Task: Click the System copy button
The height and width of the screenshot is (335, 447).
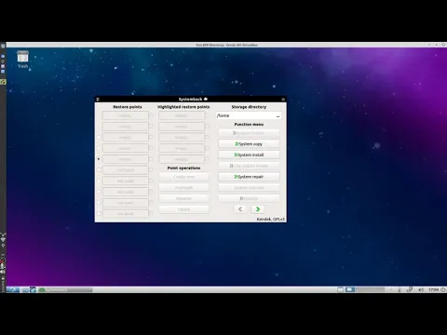Action: 249,144
